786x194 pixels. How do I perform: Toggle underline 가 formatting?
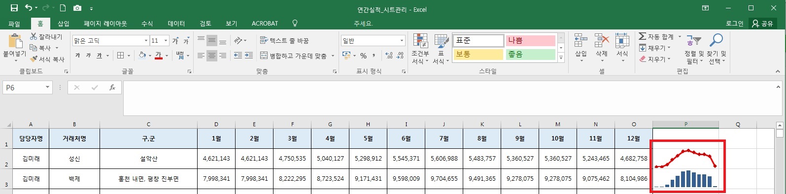[99, 55]
